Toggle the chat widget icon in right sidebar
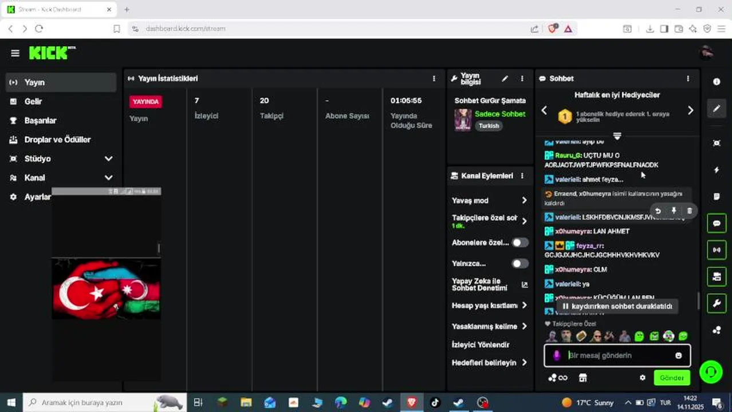Viewport: 732px width, 412px height. [x=717, y=223]
